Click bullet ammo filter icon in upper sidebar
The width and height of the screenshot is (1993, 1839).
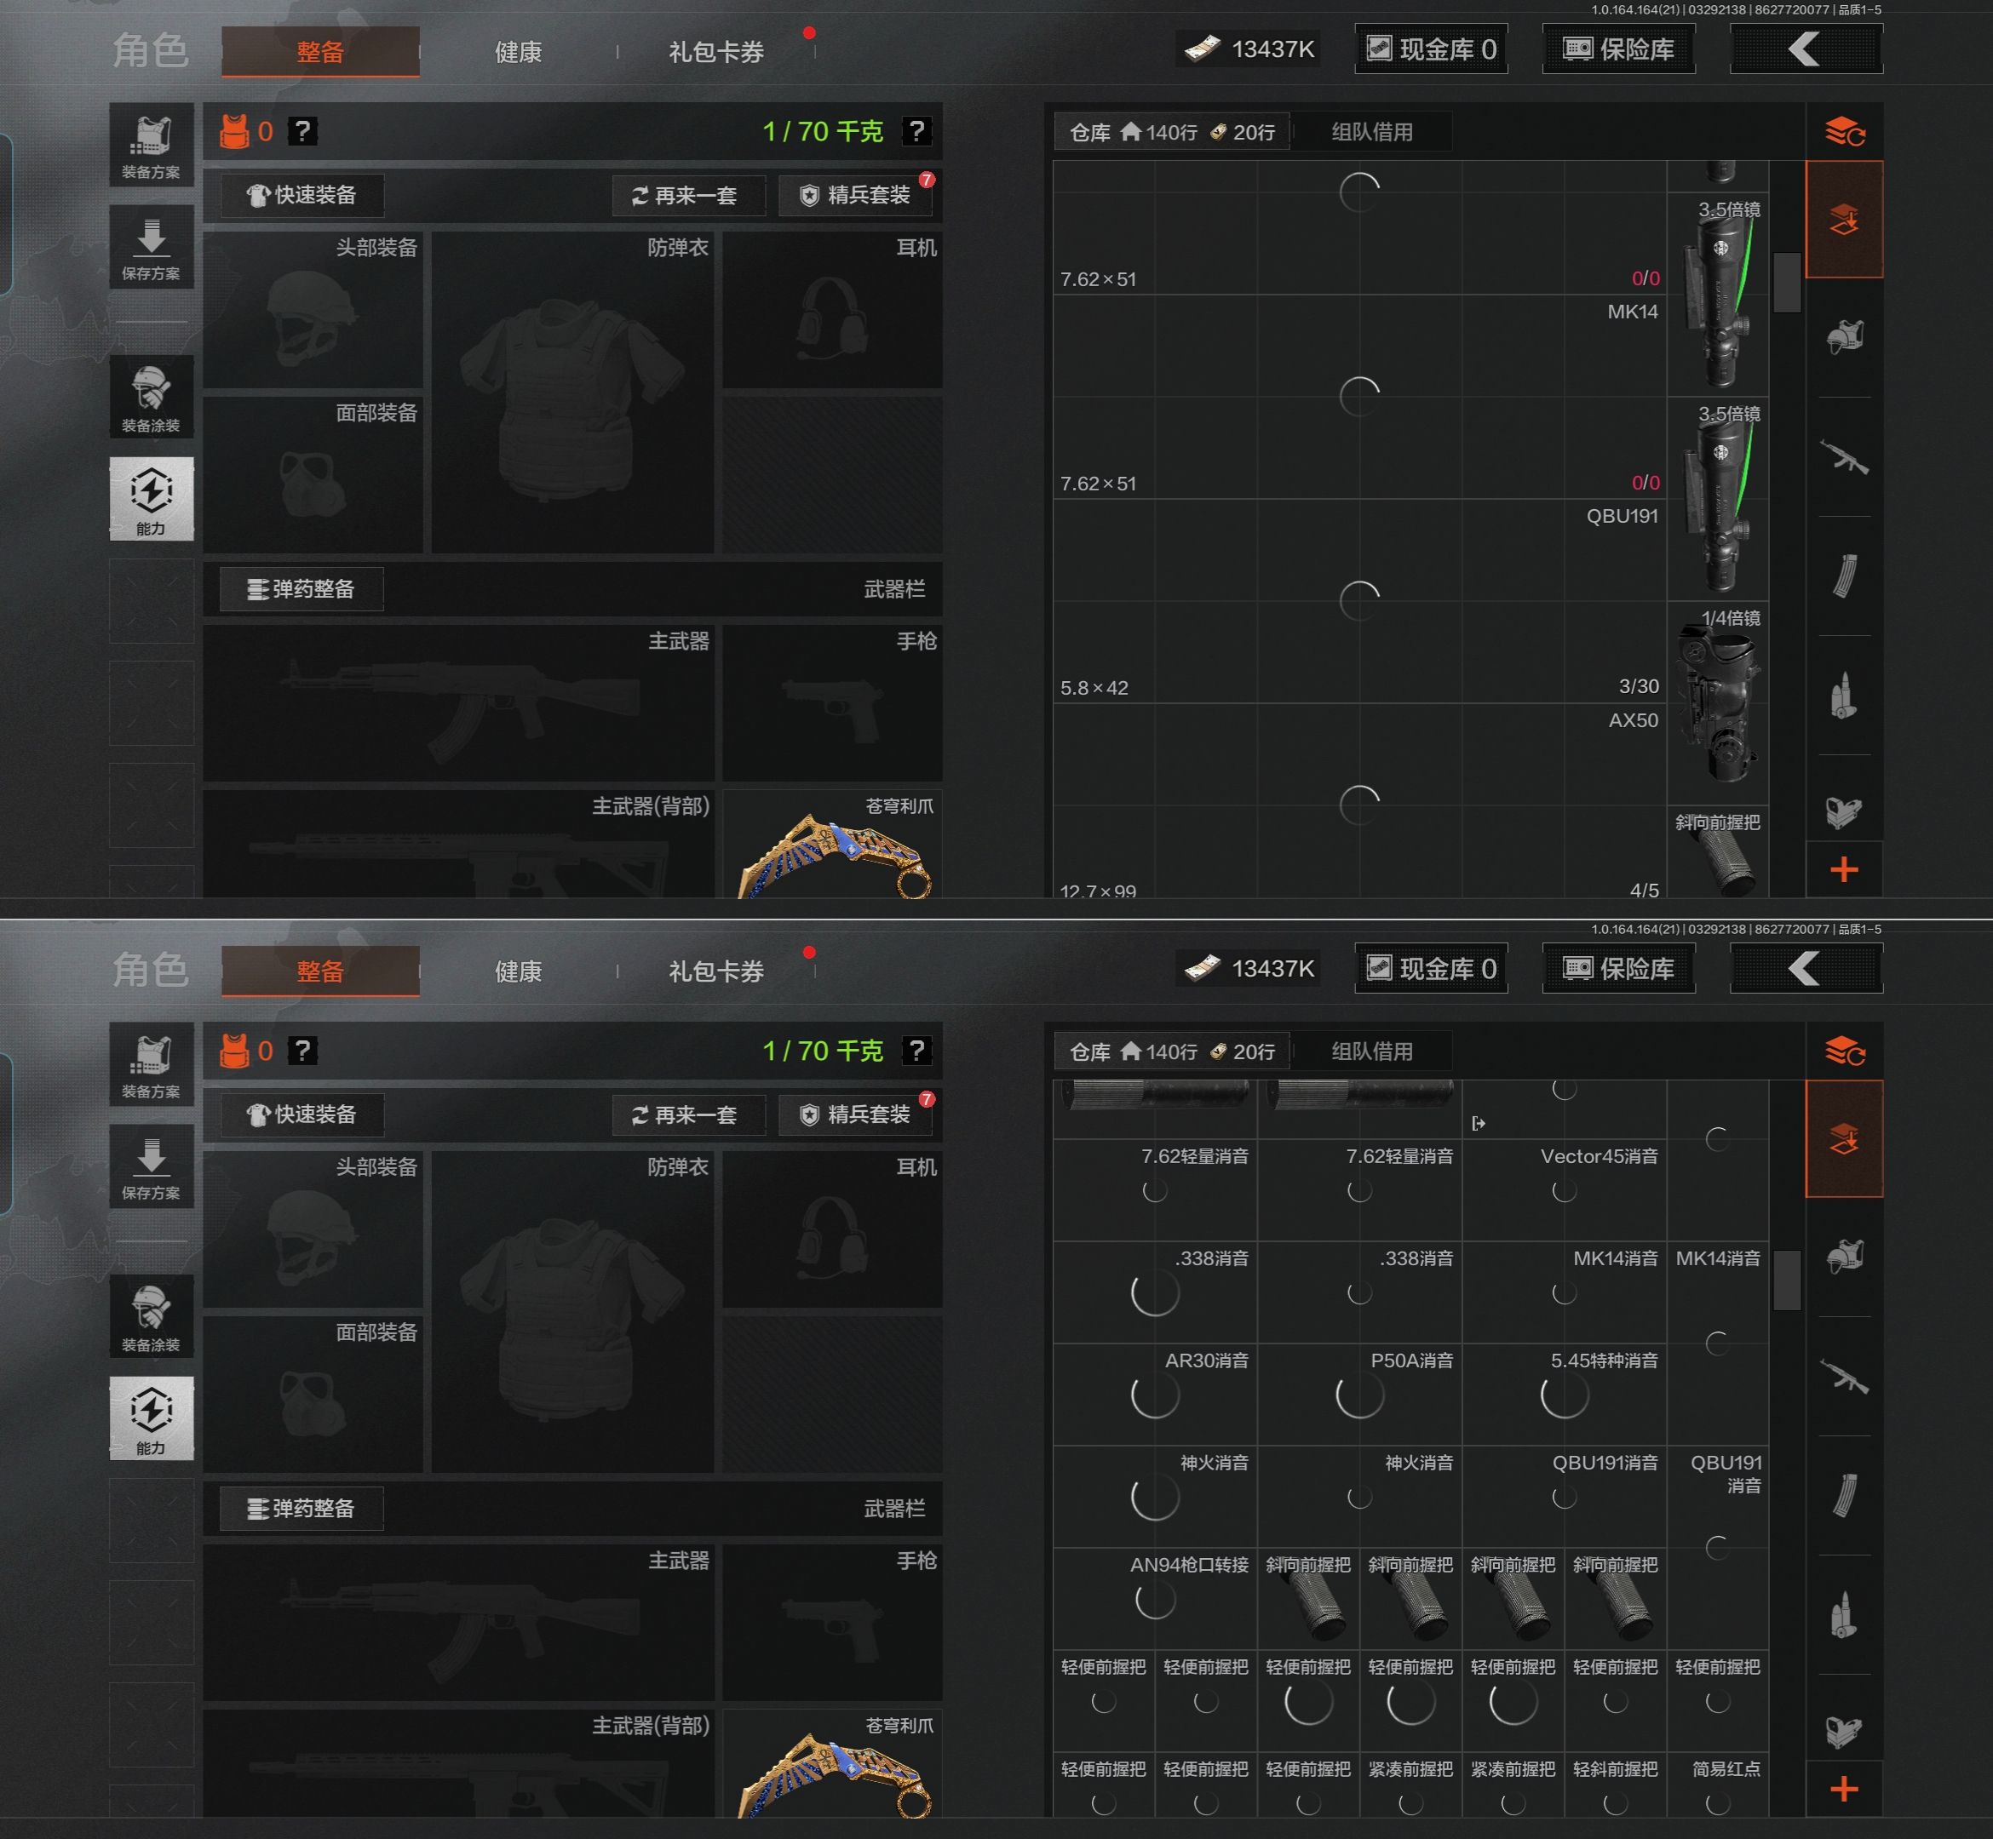click(x=1844, y=695)
